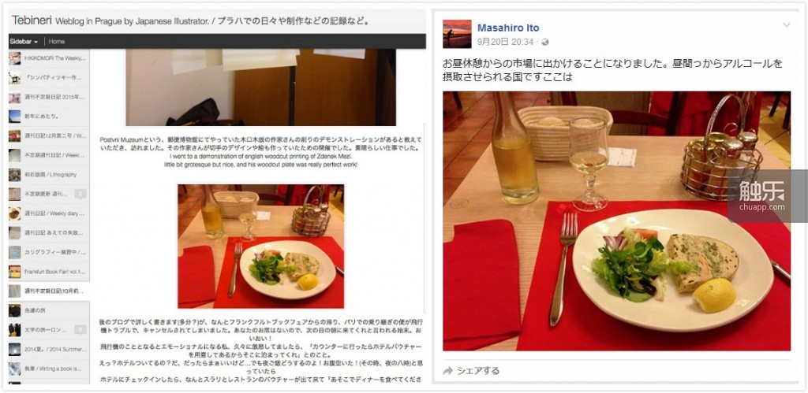Click Masahiro Ito profile picture
Viewport: 808px width, 393px height.
point(457,34)
